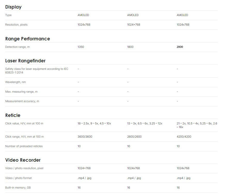Select the 2600/2600 click range value

pyautogui.click(x=134, y=137)
